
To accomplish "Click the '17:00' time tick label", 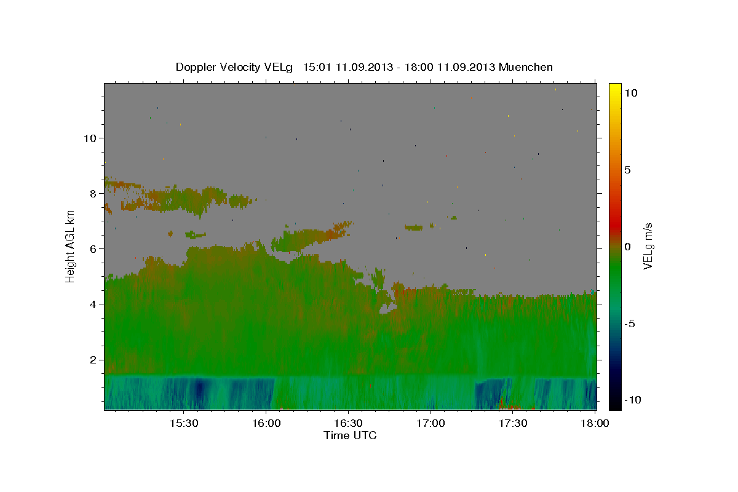I will 430,423.
